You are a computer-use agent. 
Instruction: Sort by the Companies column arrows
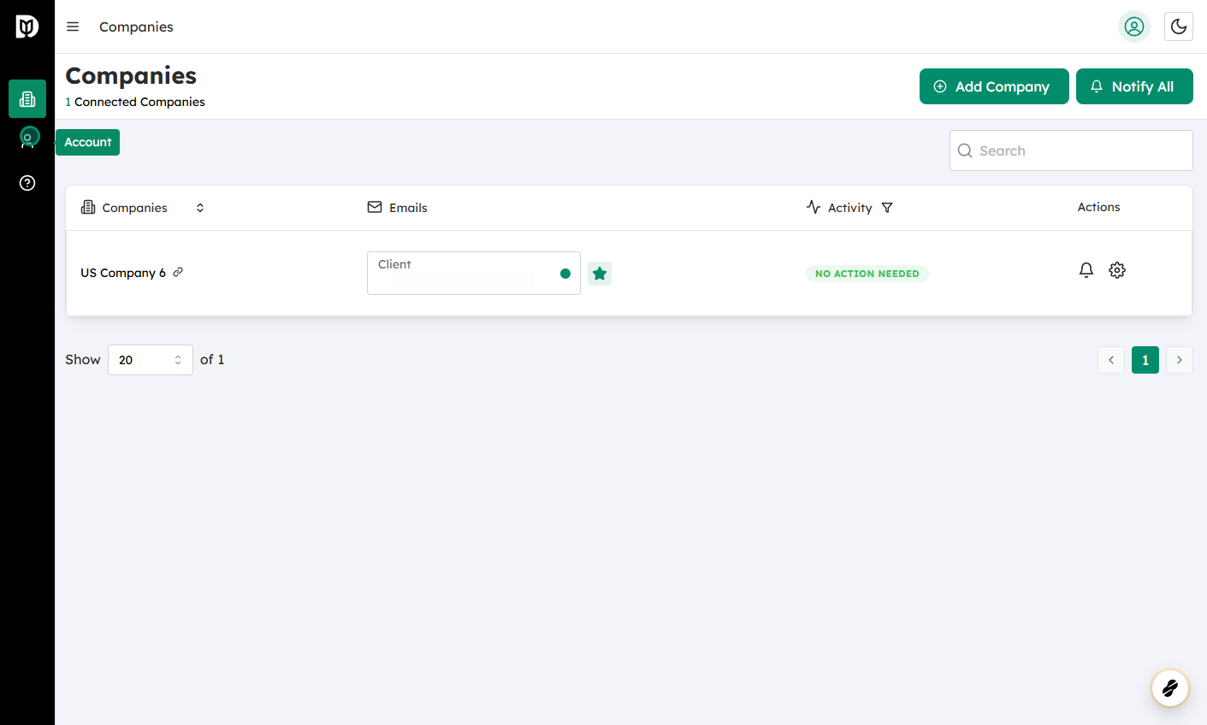200,208
